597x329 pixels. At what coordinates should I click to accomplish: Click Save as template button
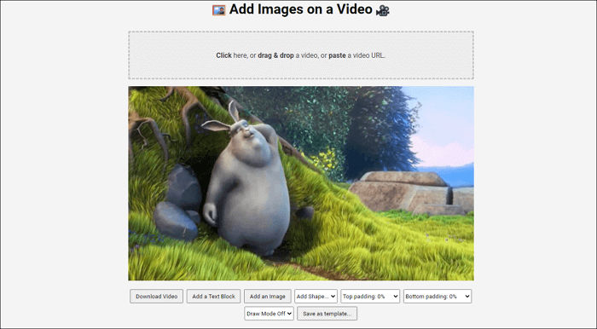pos(327,314)
